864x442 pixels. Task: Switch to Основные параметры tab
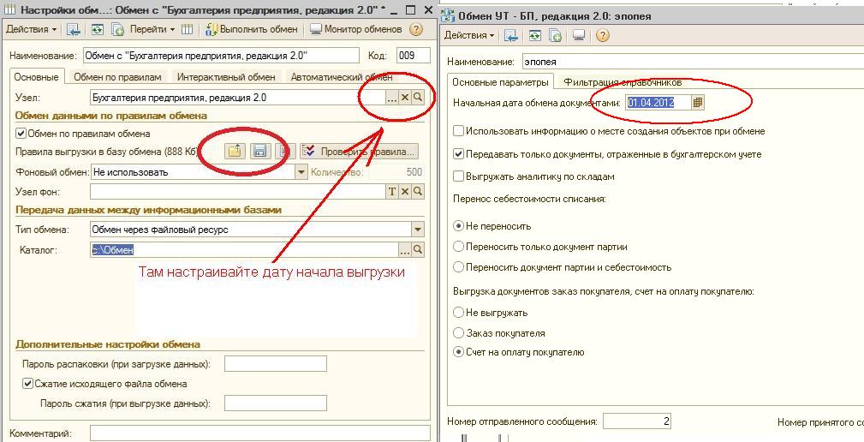500,82
